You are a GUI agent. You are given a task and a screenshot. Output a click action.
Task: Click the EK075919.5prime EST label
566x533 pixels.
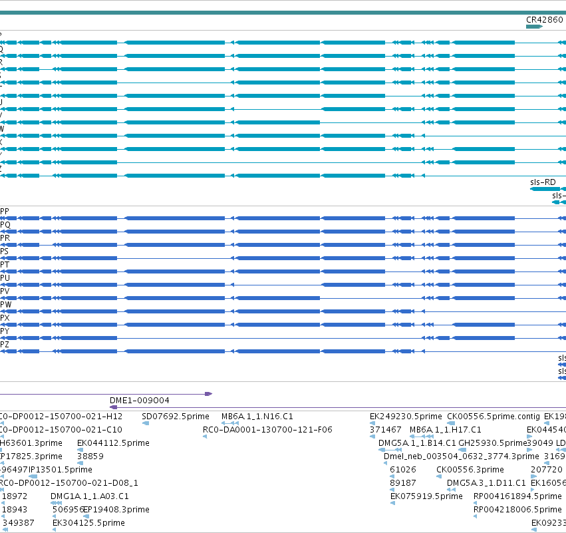(426, 496)
